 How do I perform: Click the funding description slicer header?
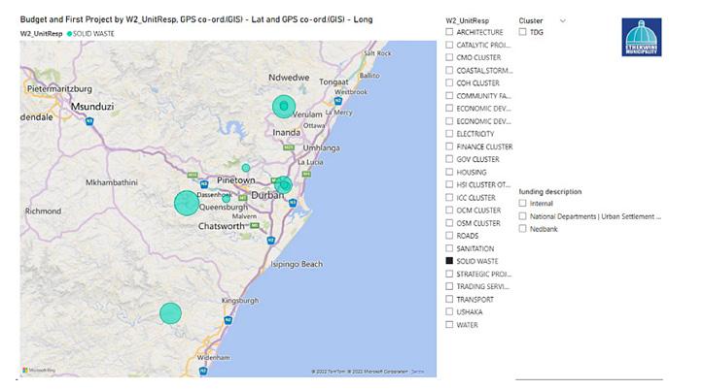pos(550,191)
